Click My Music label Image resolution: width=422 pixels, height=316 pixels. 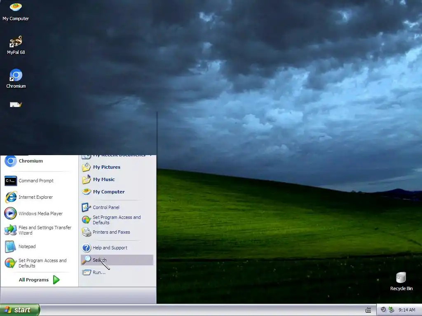pos(103,179)
